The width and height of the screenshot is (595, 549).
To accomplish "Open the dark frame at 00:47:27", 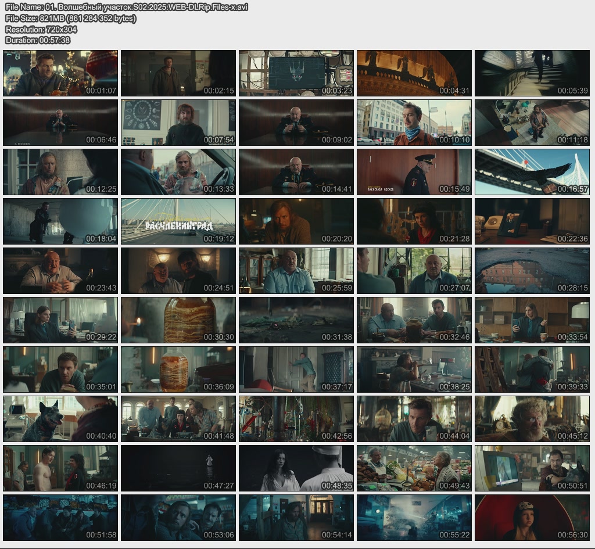I will click(x=178, y=468).
